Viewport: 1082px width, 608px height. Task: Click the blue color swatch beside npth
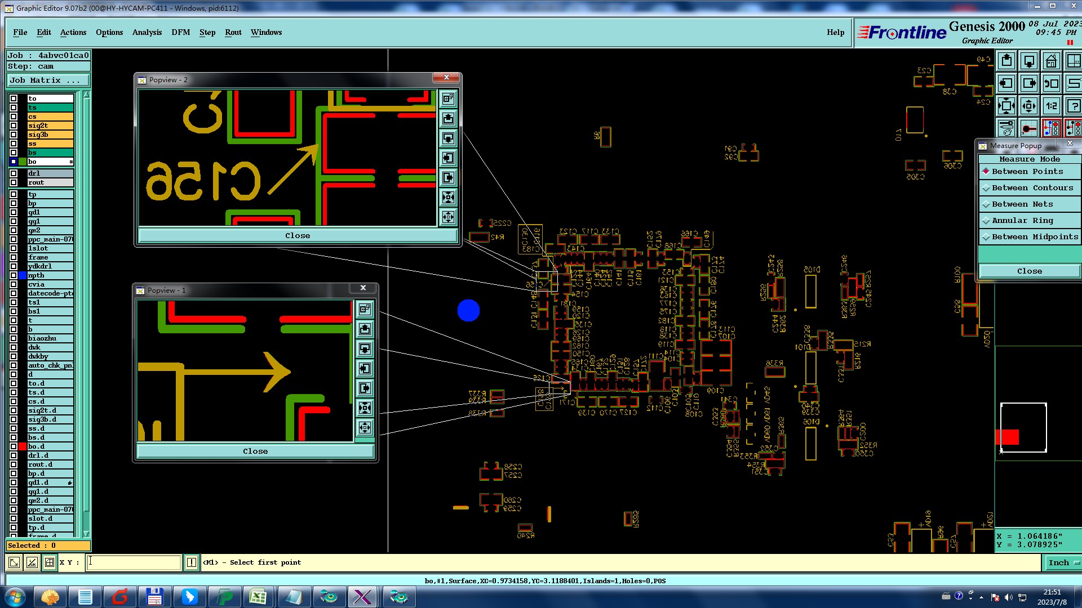(23, 275)
